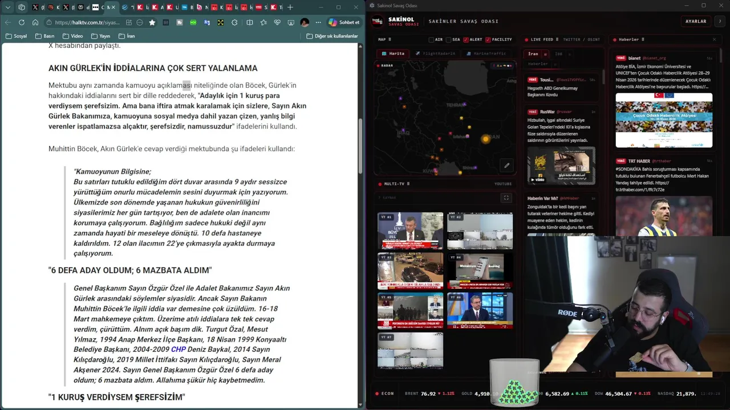The height and width of the screenshot is (410, 730).
Task: Open the Basın bookmarks folder
Action: tap(44, 36)
